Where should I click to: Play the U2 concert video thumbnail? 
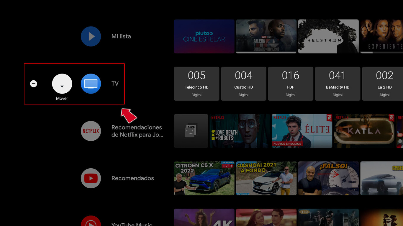point(328,217)
